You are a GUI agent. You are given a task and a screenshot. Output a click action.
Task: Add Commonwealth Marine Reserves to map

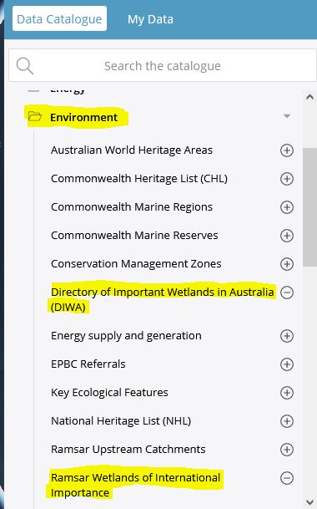tap(287, 236)
